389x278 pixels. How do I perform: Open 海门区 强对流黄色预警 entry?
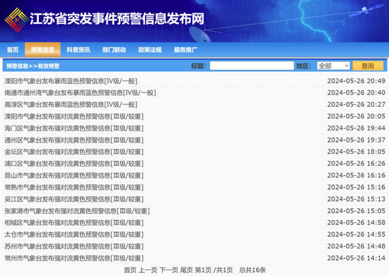tap(74, 128)
